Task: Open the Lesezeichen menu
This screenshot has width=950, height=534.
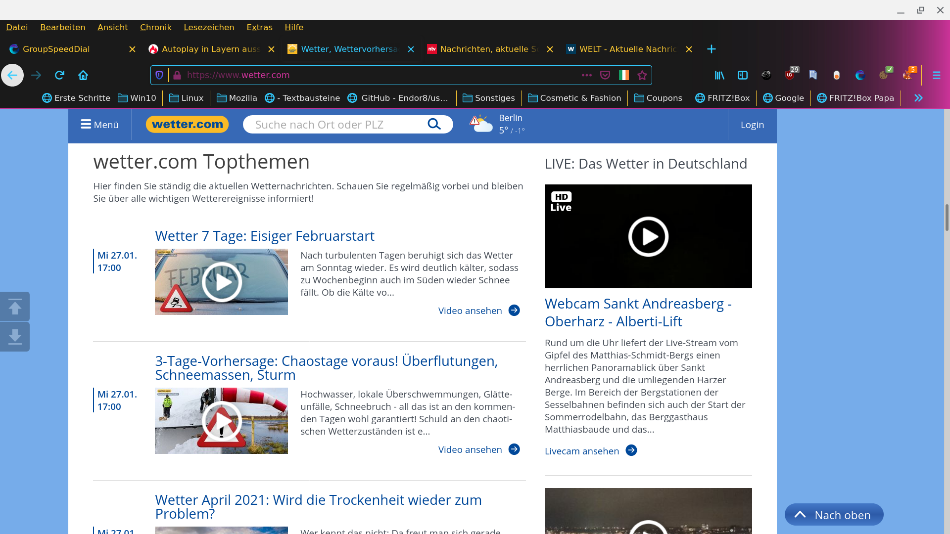Action: pos(209,27)
